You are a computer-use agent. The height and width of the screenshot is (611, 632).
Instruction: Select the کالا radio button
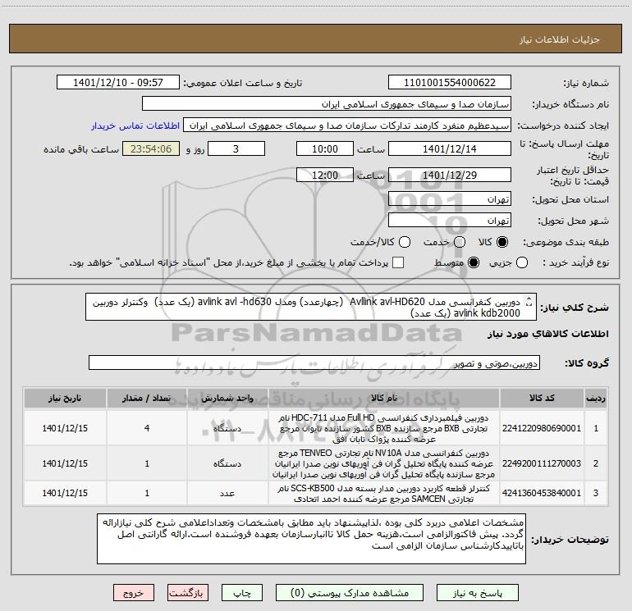502,242
